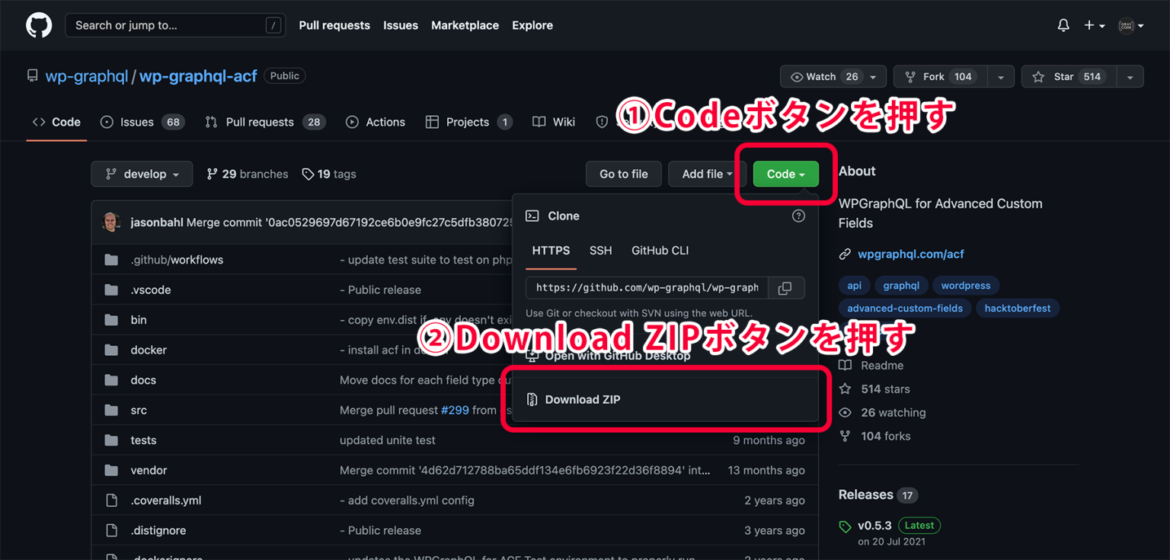The width and height of the screenshot is (1170, 560).
Task: Open the .distignore file
Action: tap(158, 530)
